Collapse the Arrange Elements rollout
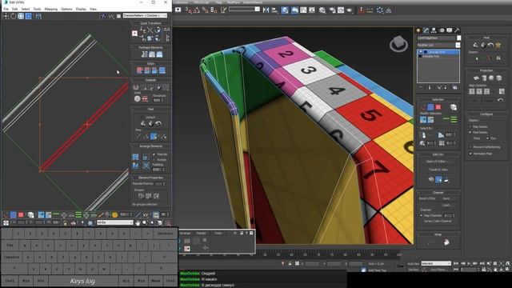The height and width of the screenshot is (288, 512). 151,146
